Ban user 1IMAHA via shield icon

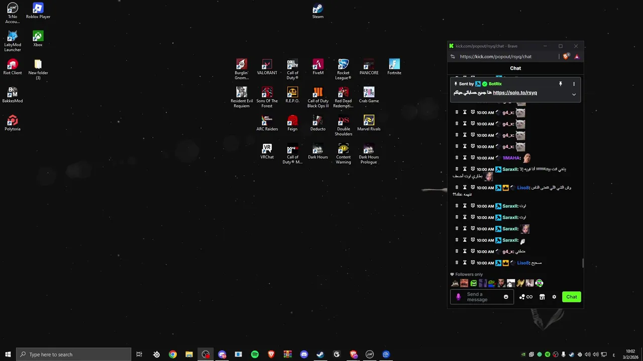pos(473,158)
